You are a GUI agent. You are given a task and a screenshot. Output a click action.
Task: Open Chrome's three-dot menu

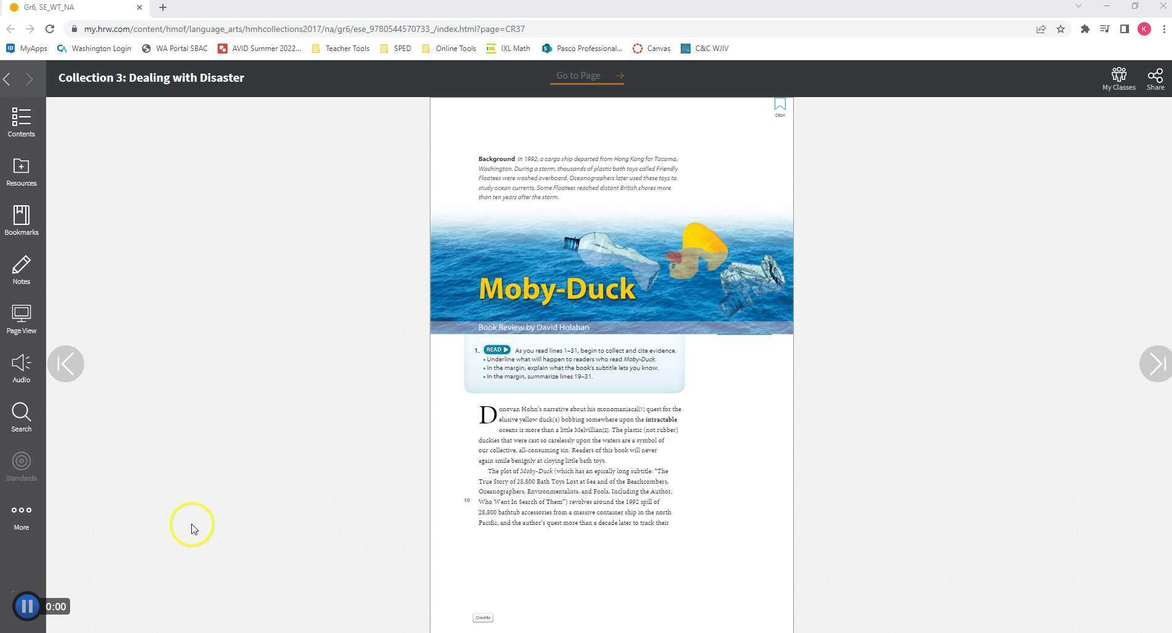coord(1163,29)
